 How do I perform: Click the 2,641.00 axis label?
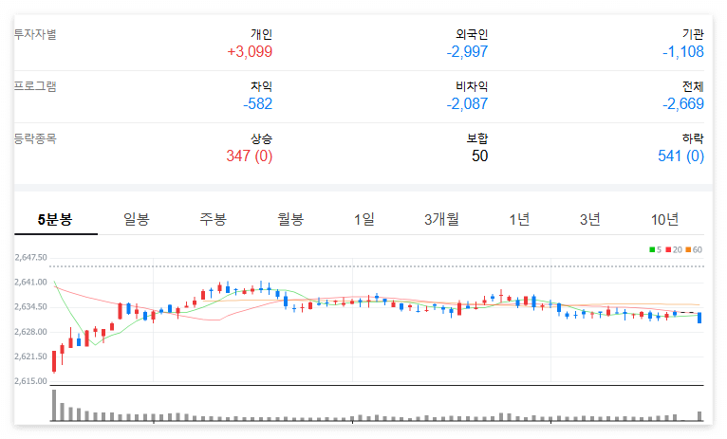(30, 282)
